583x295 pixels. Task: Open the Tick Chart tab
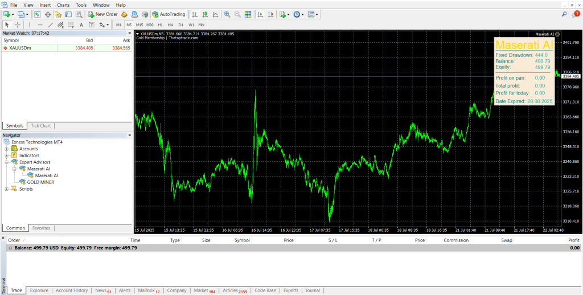coord(40,126)
